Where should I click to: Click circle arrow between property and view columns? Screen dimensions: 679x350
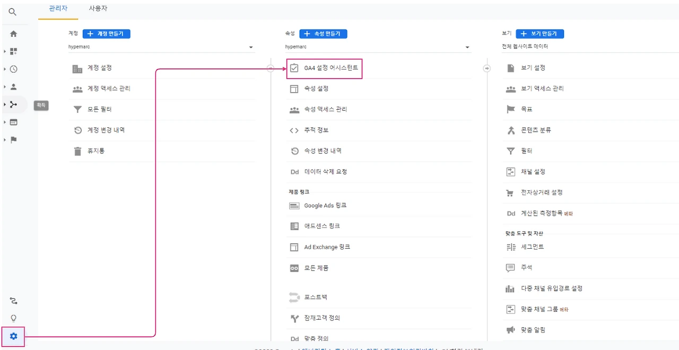coord(486,68)
